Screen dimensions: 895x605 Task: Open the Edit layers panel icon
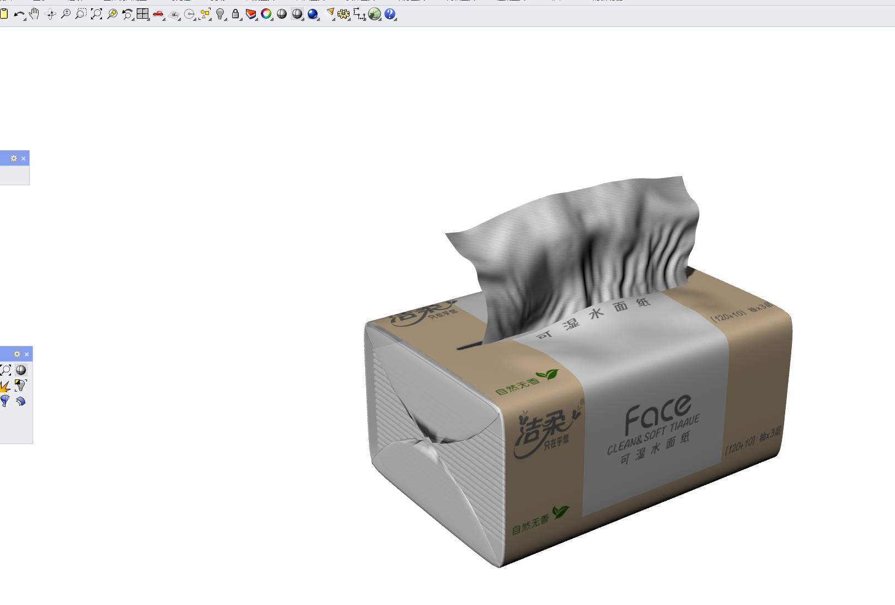coord(251,14)
